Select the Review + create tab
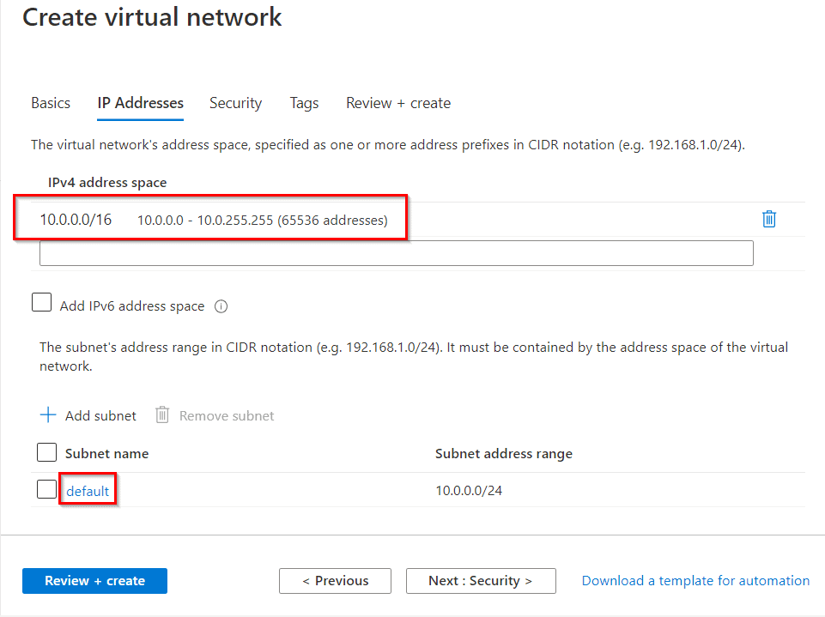Viewport: 825px width, 617px height. point(397,103)
